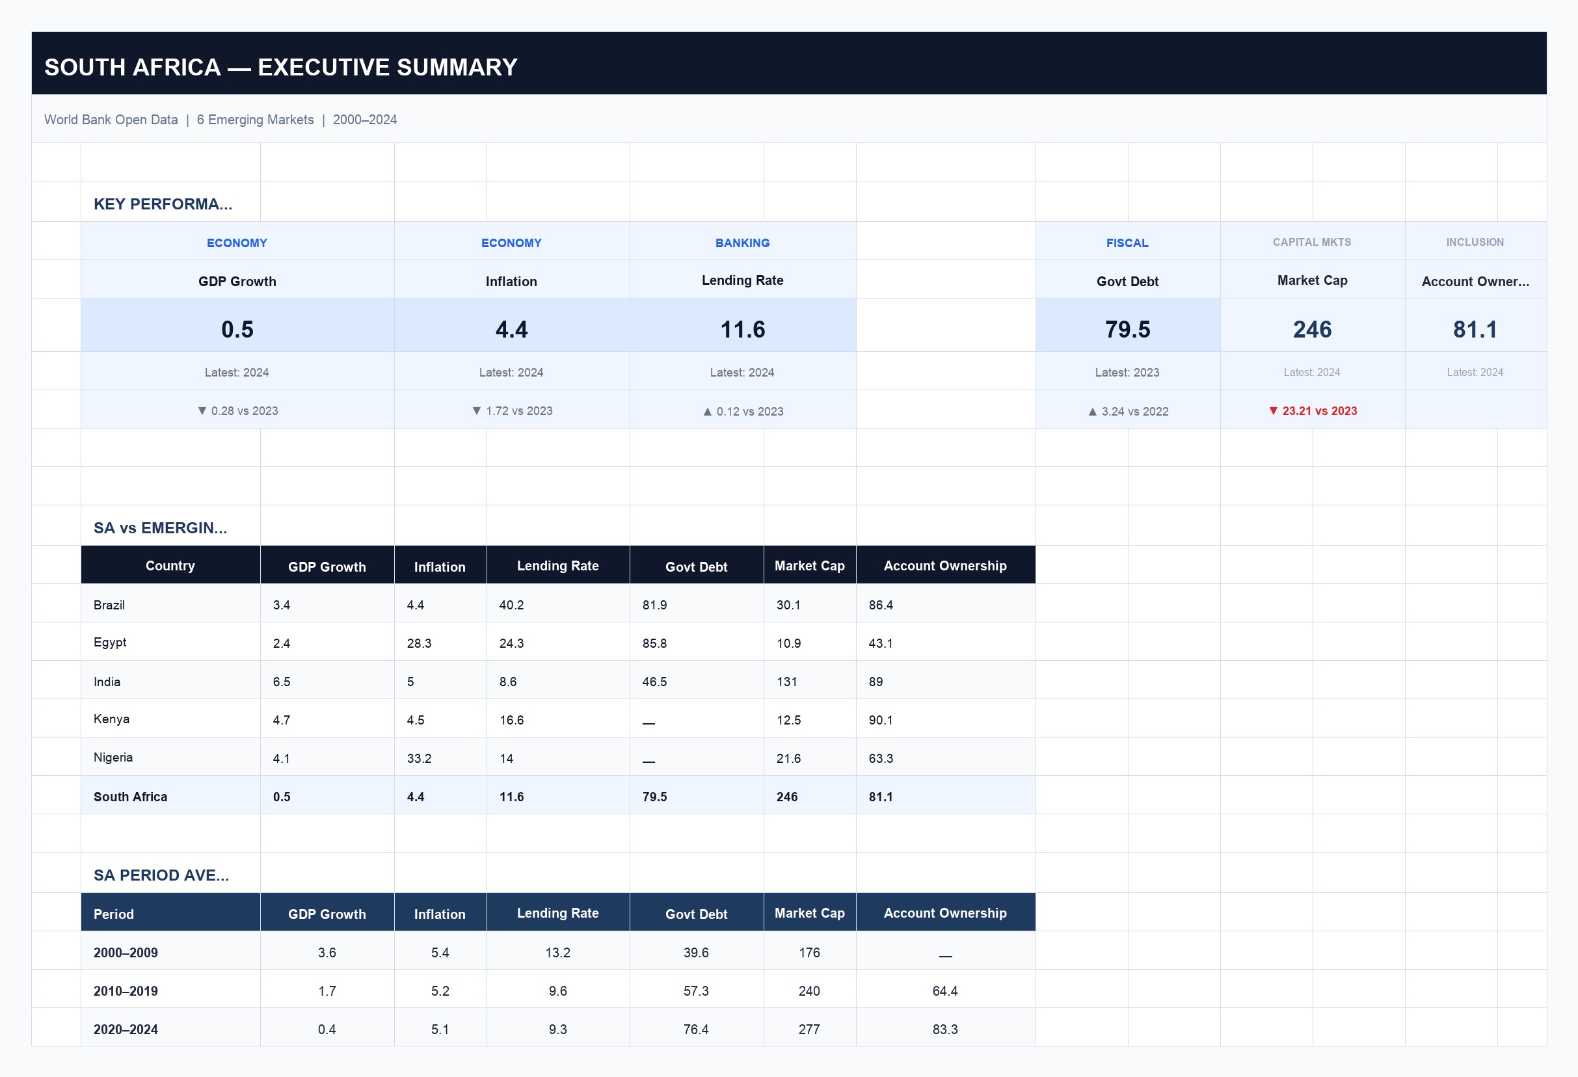This screenshot has width=1578, height=1077.
Task: Select the Brazil row label
Action: coord(109,605)
